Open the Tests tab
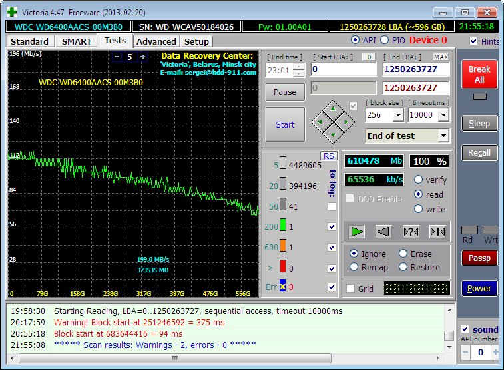This screenshot has height=370, width=504. 115,41
